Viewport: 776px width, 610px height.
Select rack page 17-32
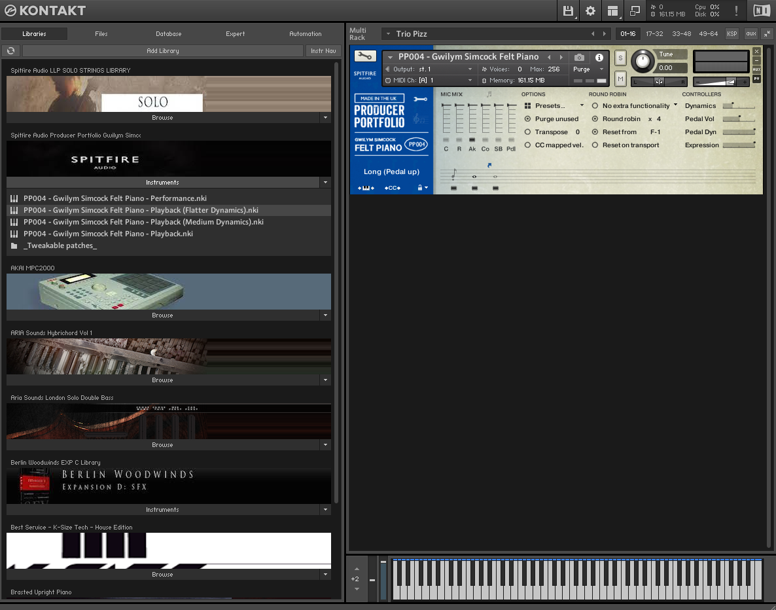tap(654, 33)
